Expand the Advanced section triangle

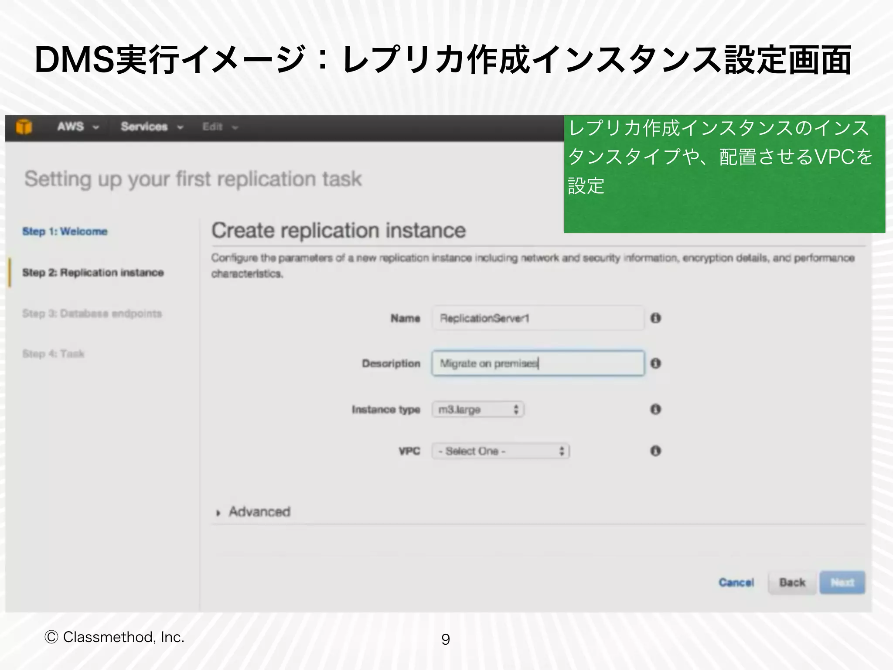218,513
